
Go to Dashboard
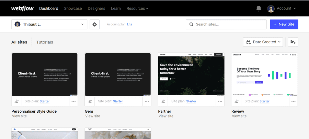coord(49,9)
